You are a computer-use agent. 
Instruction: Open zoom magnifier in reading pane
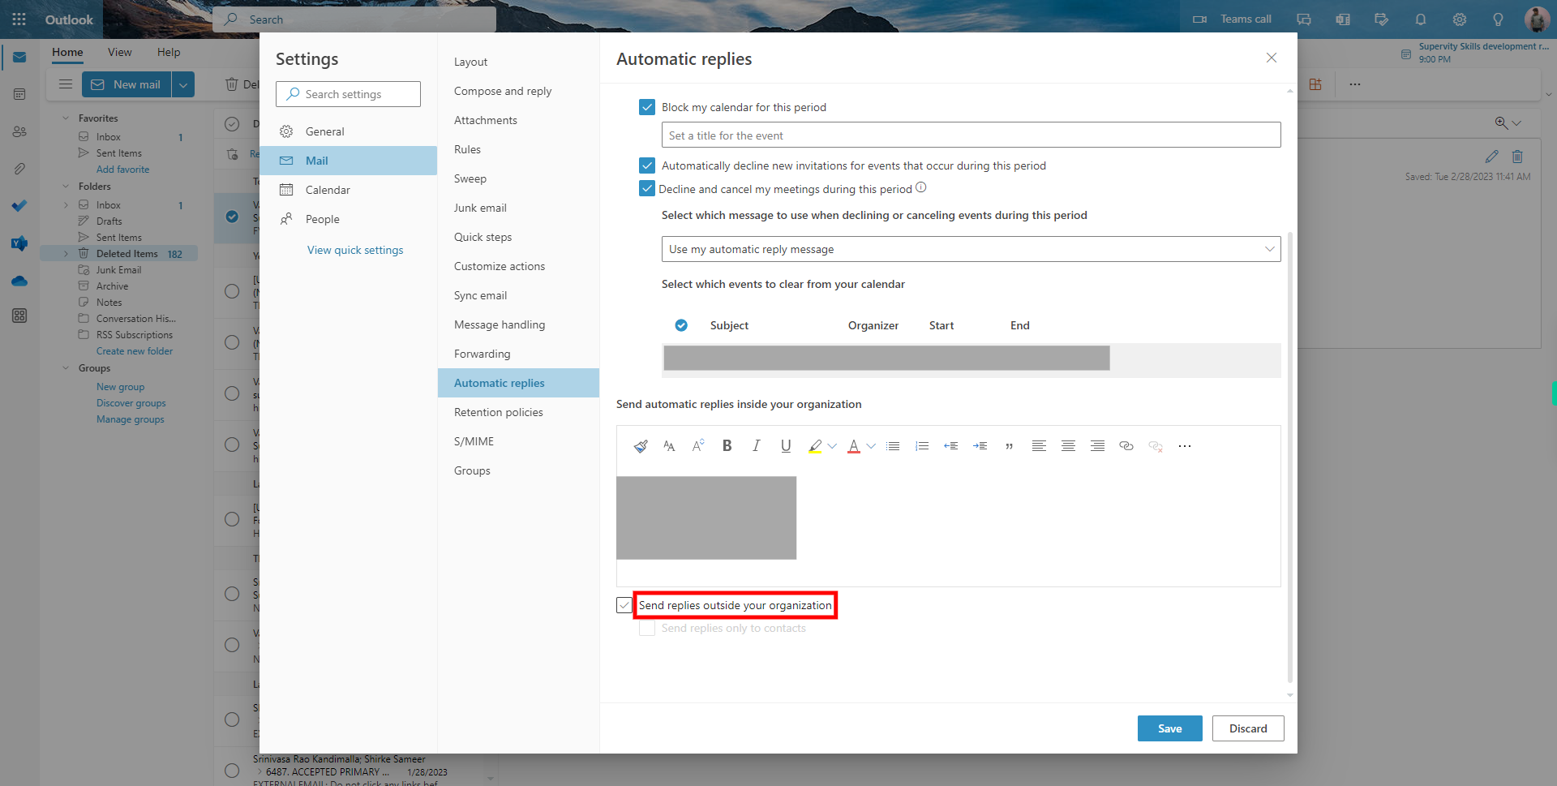pos(1501,122)
